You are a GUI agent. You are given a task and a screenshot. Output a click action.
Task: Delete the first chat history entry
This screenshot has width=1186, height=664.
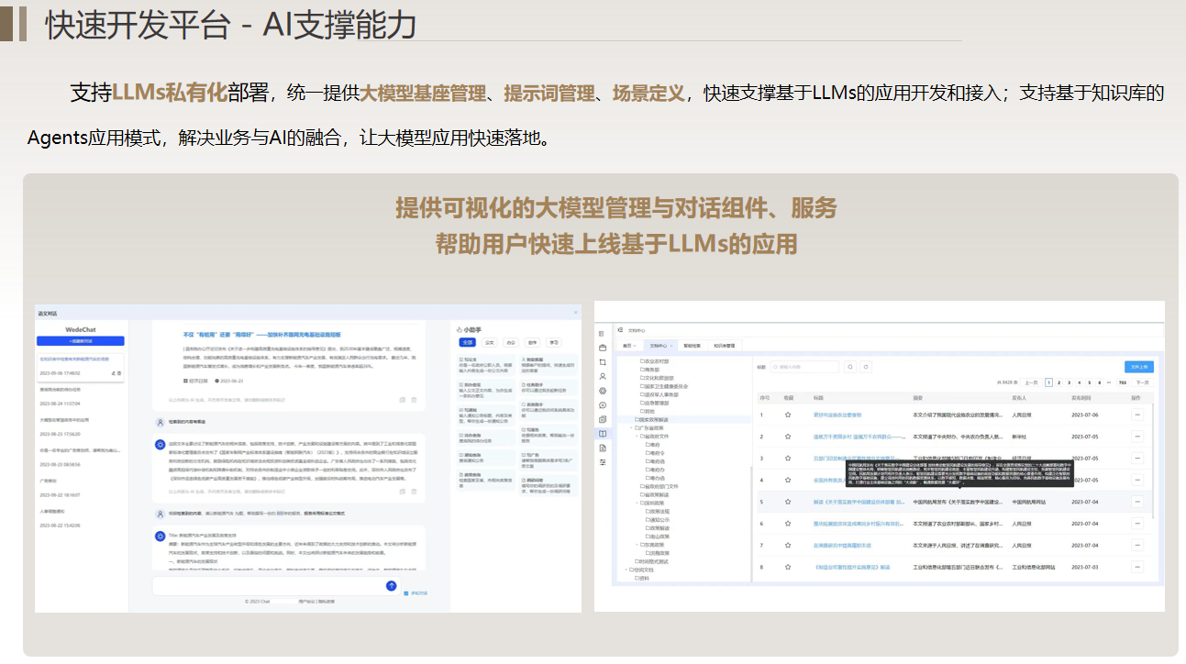[118, 374]
